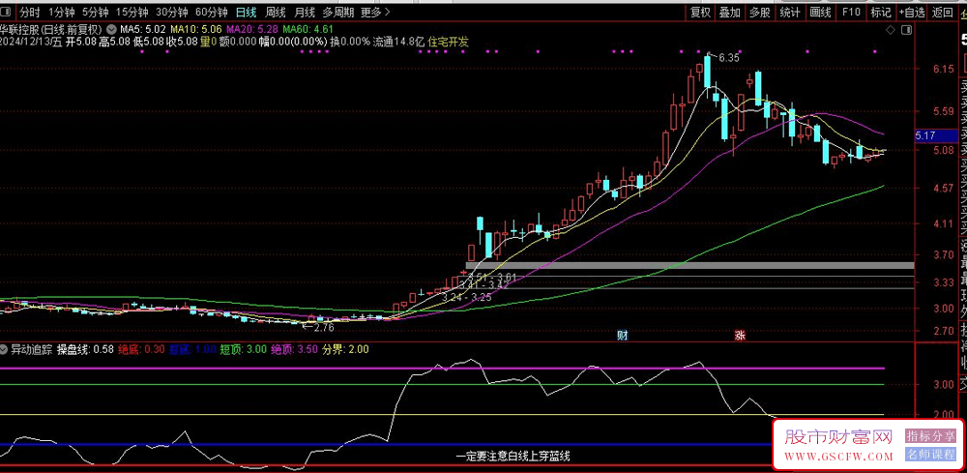Activate the 画线 drawing tool
967x473 pixels.
tap(820, 12)
